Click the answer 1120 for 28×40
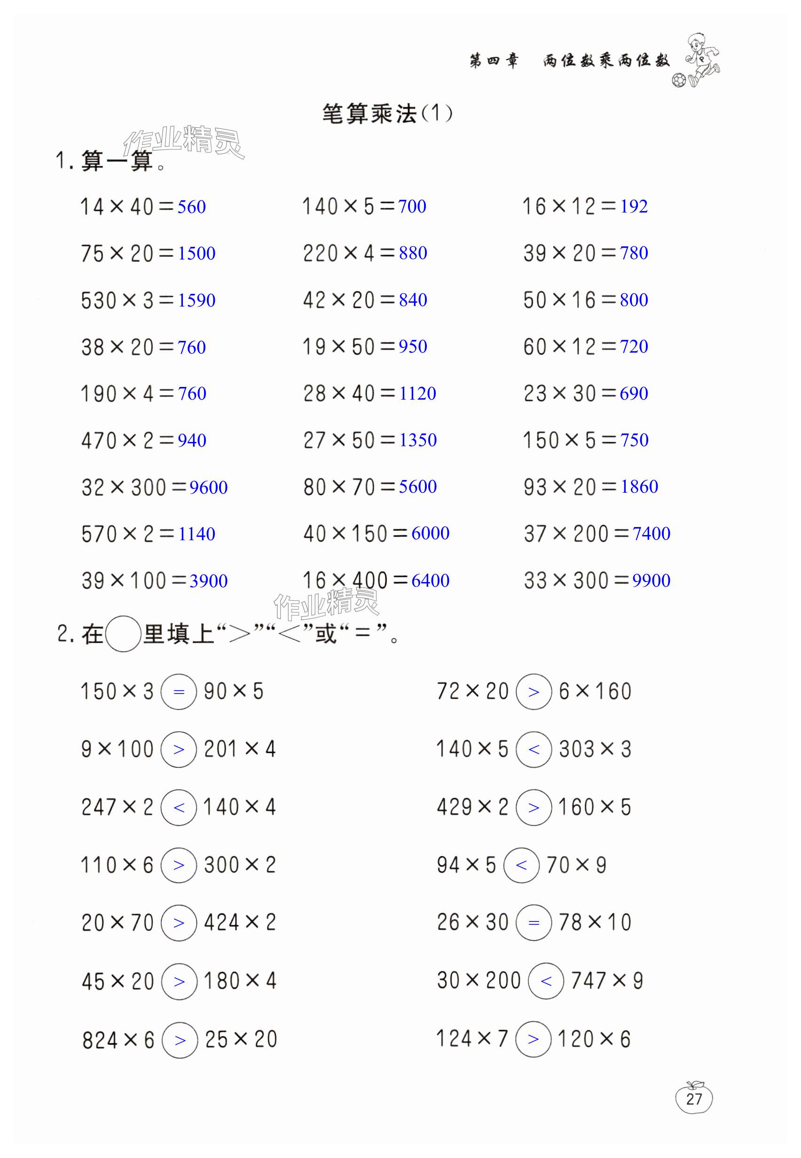This screenshot has width=801, height=1158. (x=417, y=394)
